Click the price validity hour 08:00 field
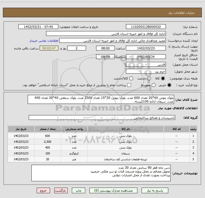This screenshot has width=205, height=198. [x=105, y=57]
